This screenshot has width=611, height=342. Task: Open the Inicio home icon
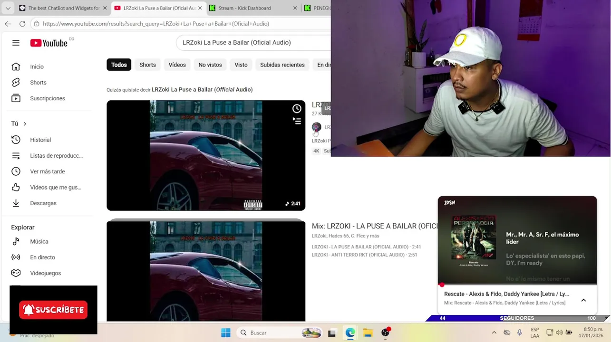click(16, 66)
